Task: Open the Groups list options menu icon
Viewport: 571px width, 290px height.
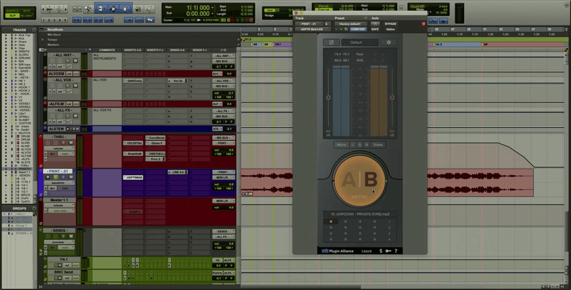Action: pyautogui.click(x=34, y=208)
